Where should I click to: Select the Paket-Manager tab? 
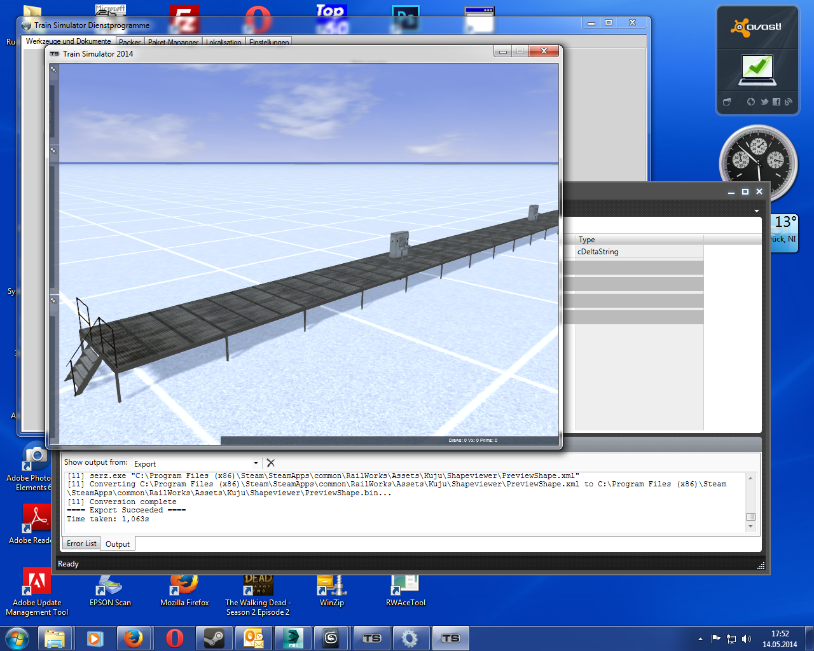(174, 43)
